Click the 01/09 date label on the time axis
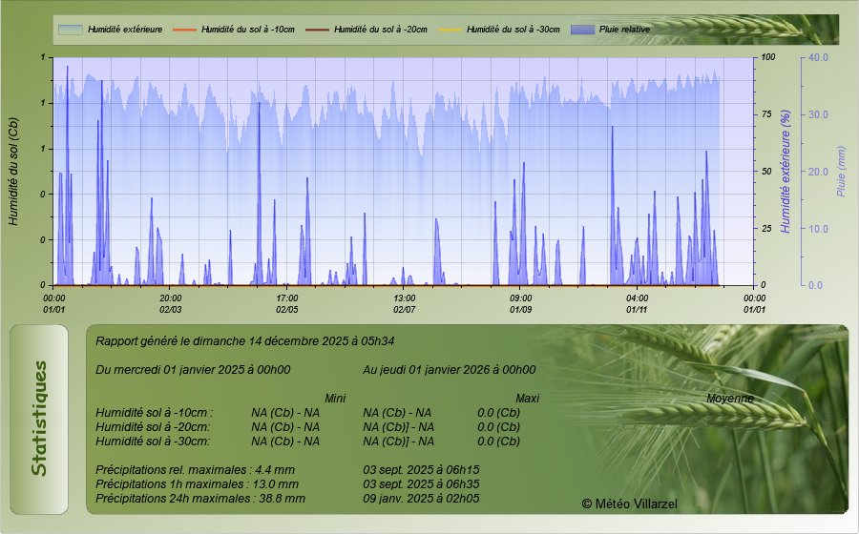The image size is (859, 534). 520,309
